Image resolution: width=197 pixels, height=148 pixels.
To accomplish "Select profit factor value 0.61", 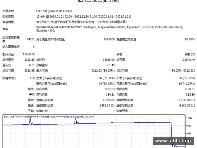I will 32,65.
